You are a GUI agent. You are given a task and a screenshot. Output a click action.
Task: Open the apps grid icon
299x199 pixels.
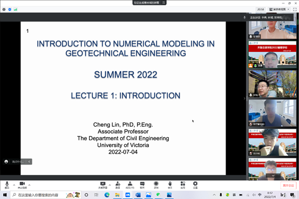[183, 185]
